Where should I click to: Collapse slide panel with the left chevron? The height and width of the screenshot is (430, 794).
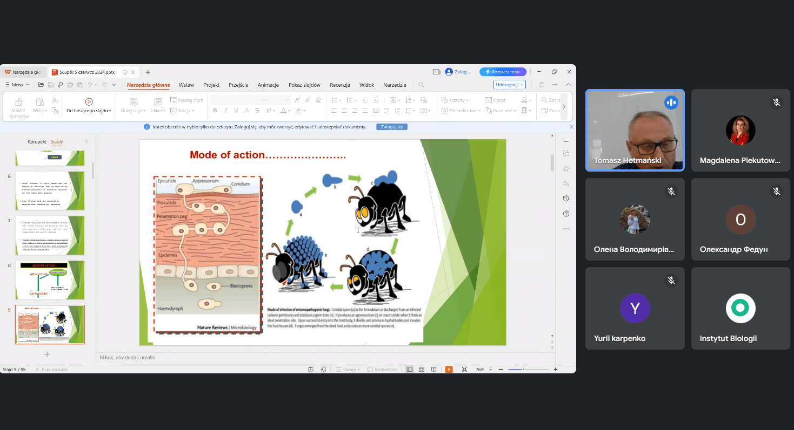click(x=86, y=142)
